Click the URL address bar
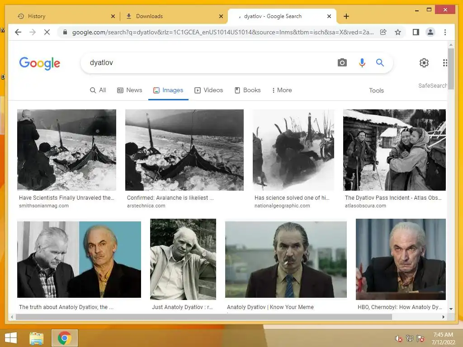Screen dimensions: 463x347 click(x=223, y=32)
